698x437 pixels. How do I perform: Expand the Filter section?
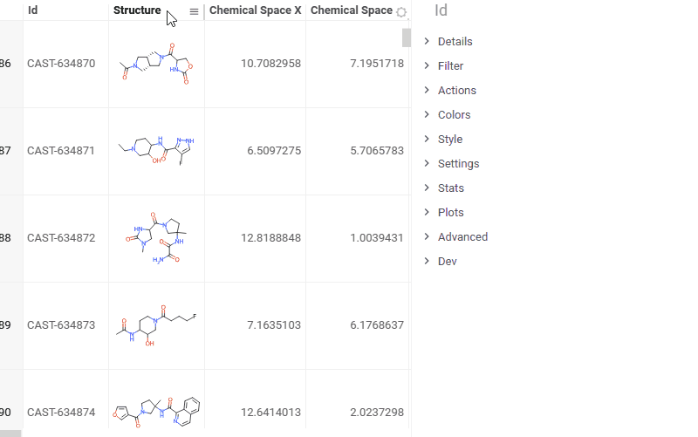[450, 66]
